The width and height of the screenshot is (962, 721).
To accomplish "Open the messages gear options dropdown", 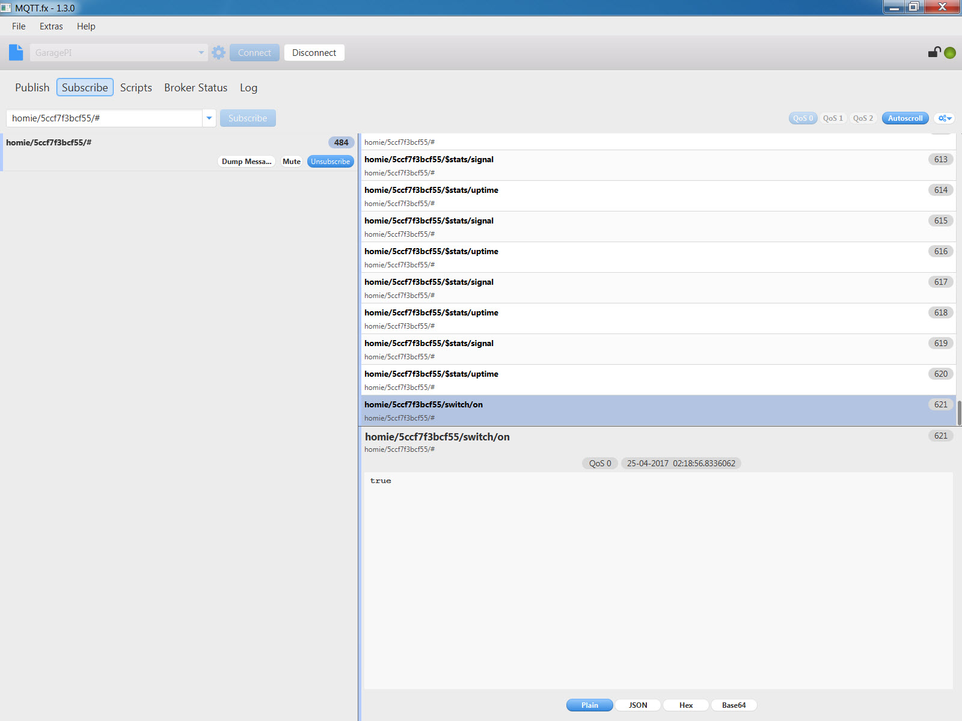I will coord(944,118).
